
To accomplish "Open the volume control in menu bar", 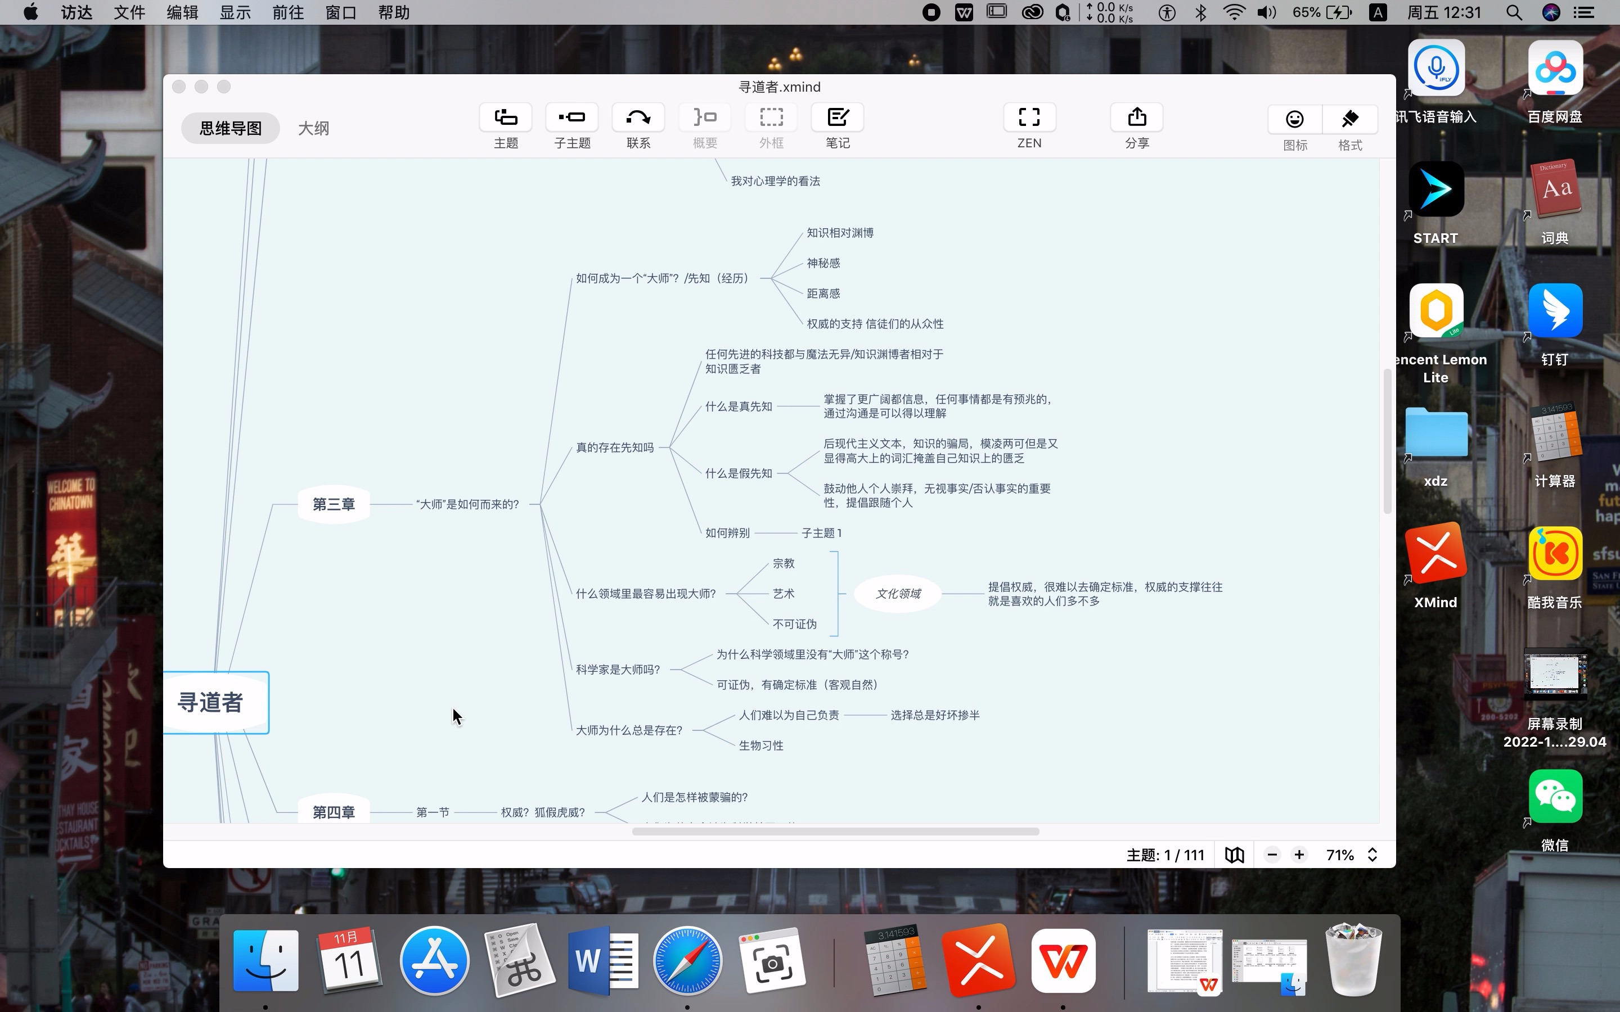I will pyautogui.click(x=1267, y=12).
